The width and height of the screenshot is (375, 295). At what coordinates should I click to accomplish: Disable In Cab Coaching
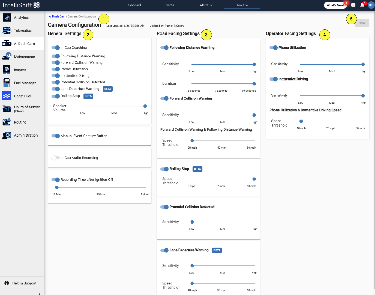tap(56, 48)
